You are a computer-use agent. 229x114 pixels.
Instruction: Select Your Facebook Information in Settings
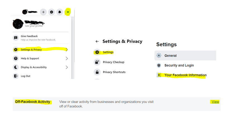[185, 75]
